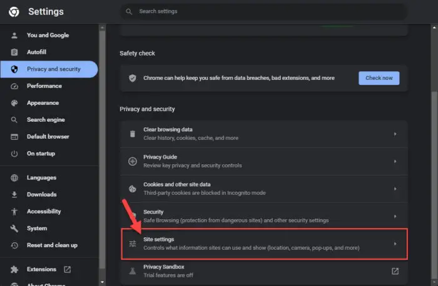
Task: Click the Privacy Sandbox external link icon
Action: [395, 271]
